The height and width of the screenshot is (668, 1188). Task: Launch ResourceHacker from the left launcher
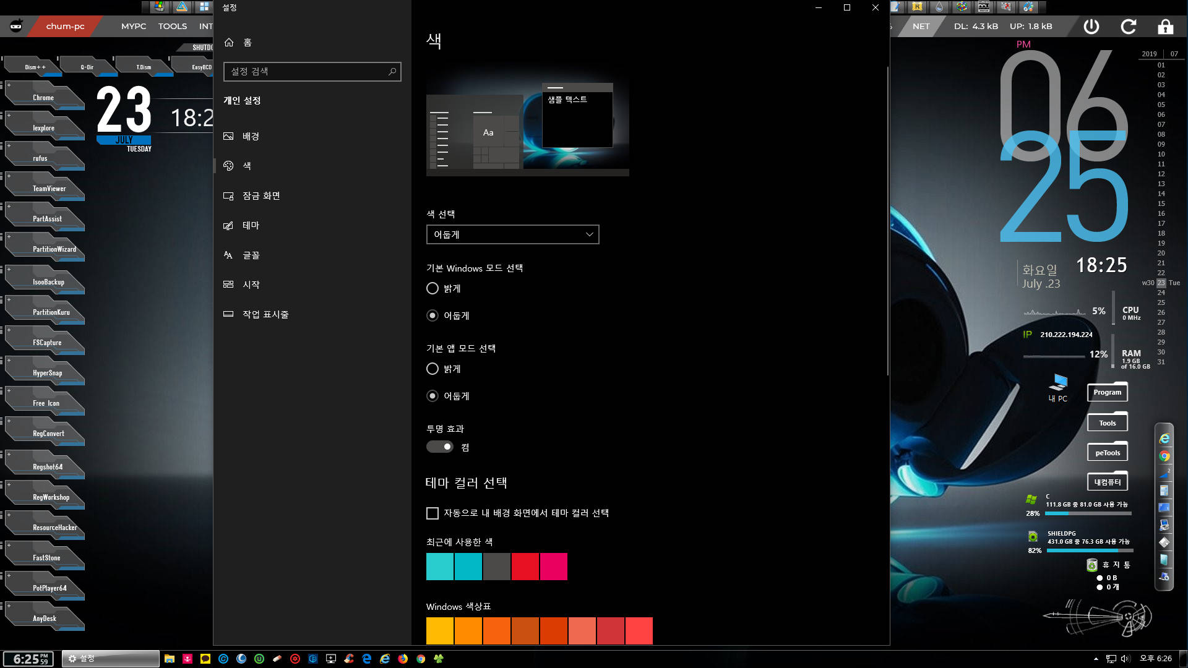45,527
